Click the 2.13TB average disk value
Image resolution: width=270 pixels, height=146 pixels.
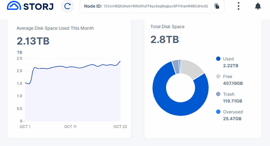[33, 41]
